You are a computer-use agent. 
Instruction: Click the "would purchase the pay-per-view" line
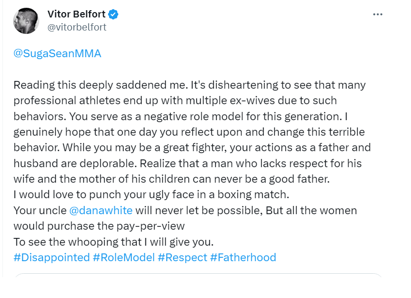[x=99, y=226]
